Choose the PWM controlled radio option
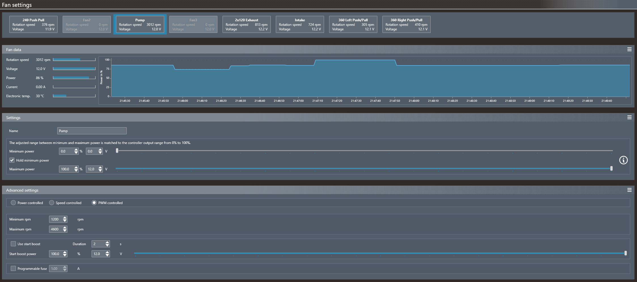This screenshot has height=282, width=637. coord(94,203)
